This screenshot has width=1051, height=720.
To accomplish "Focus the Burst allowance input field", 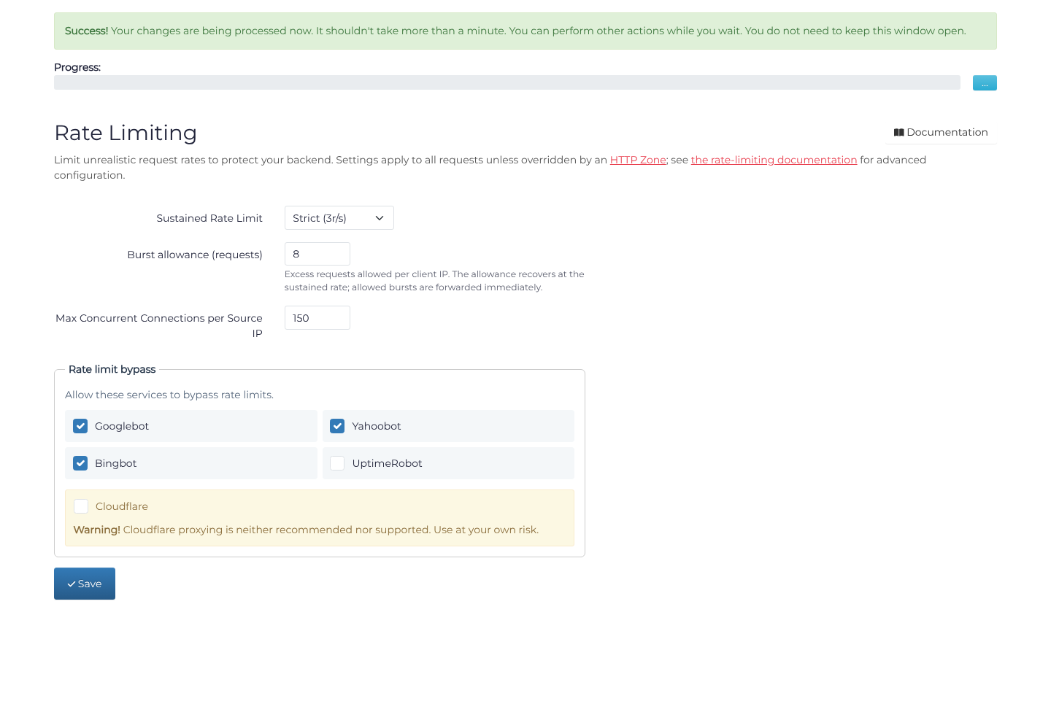I will [317, 254].
